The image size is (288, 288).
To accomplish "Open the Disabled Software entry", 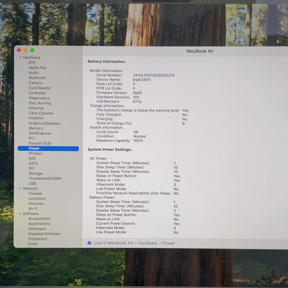I will pyautogui.click(x=44, y=234).
